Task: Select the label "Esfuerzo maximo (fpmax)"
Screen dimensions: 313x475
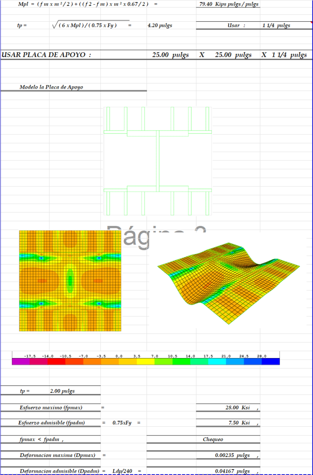Action: pos(51,407)
